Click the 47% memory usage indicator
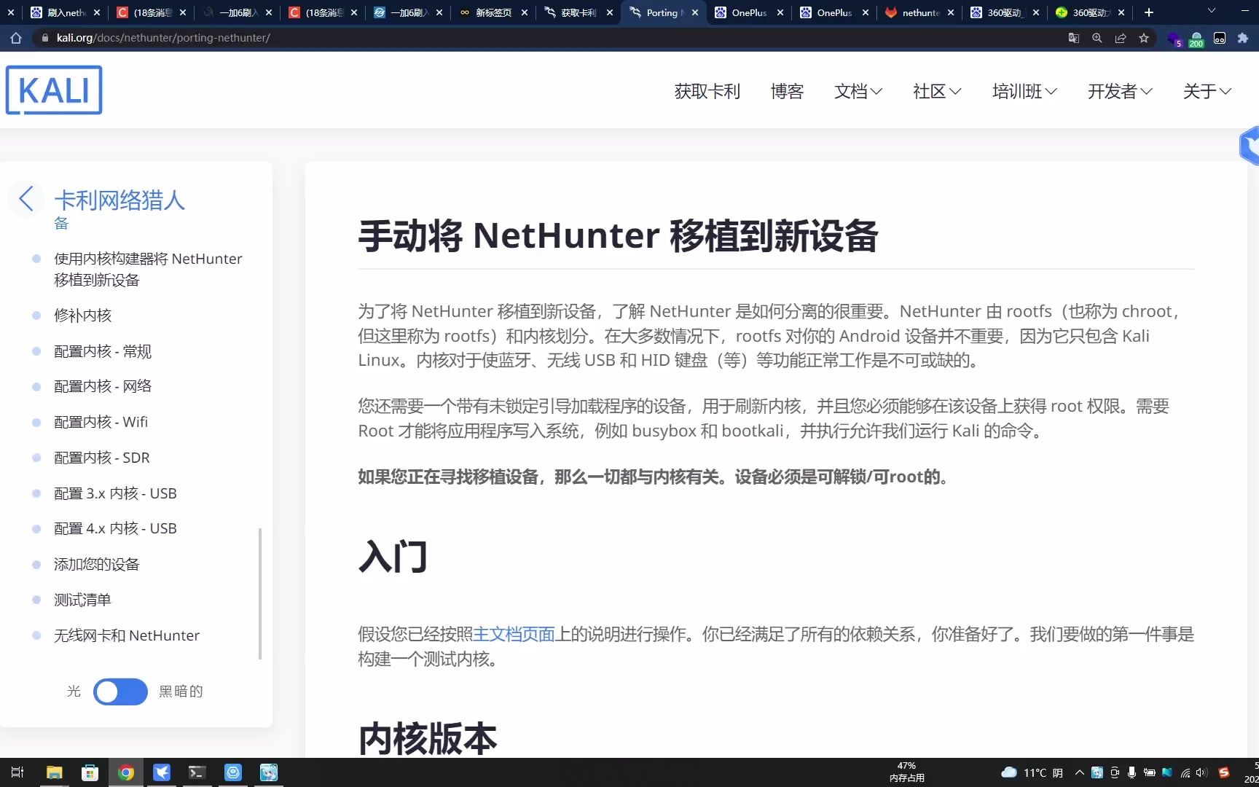The width and height of the screenshot is (1259, 787). click(x=906, y=772)
